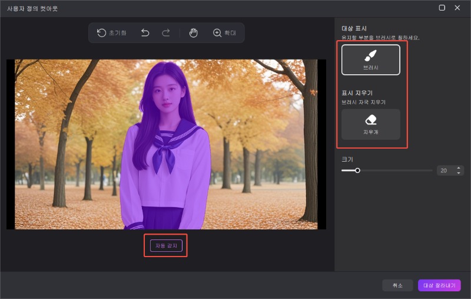Image resolution: width=471 pixels, height=299 pixels.
Task: Click the 초기화 reset icon
Action: coord(102,33)
